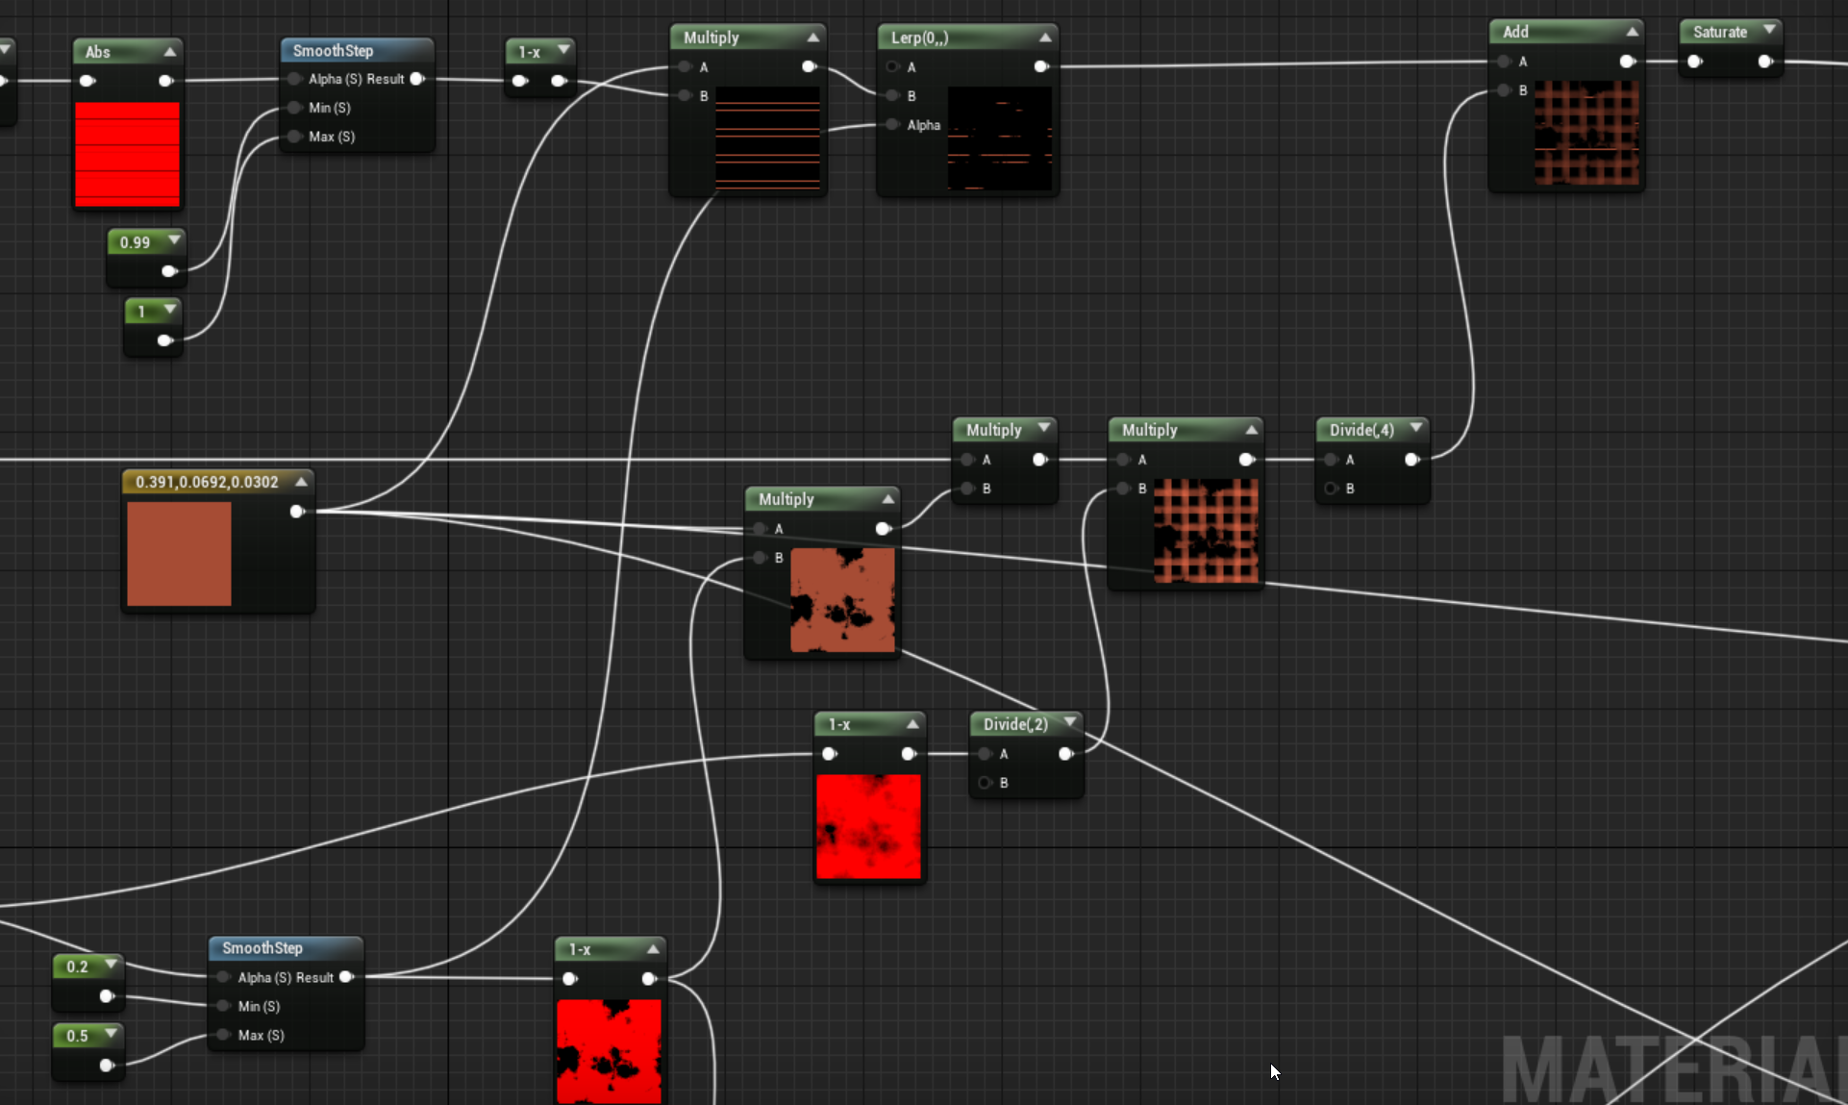Click the Divide(,4) output pin
Viewport: 1848px width, 1105px height.
(x=1411, y=460)
